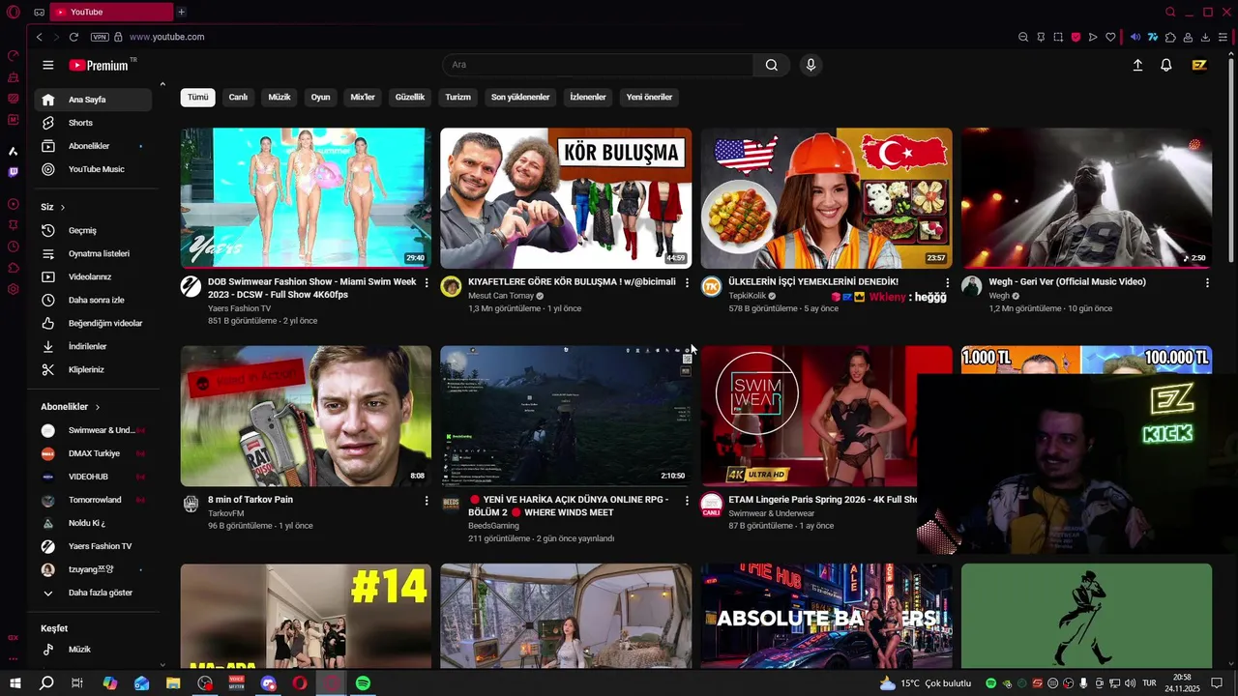Select the Yeni öneriler filter chip
This screenshot has height=696, width=1238.
click(649, 97)
